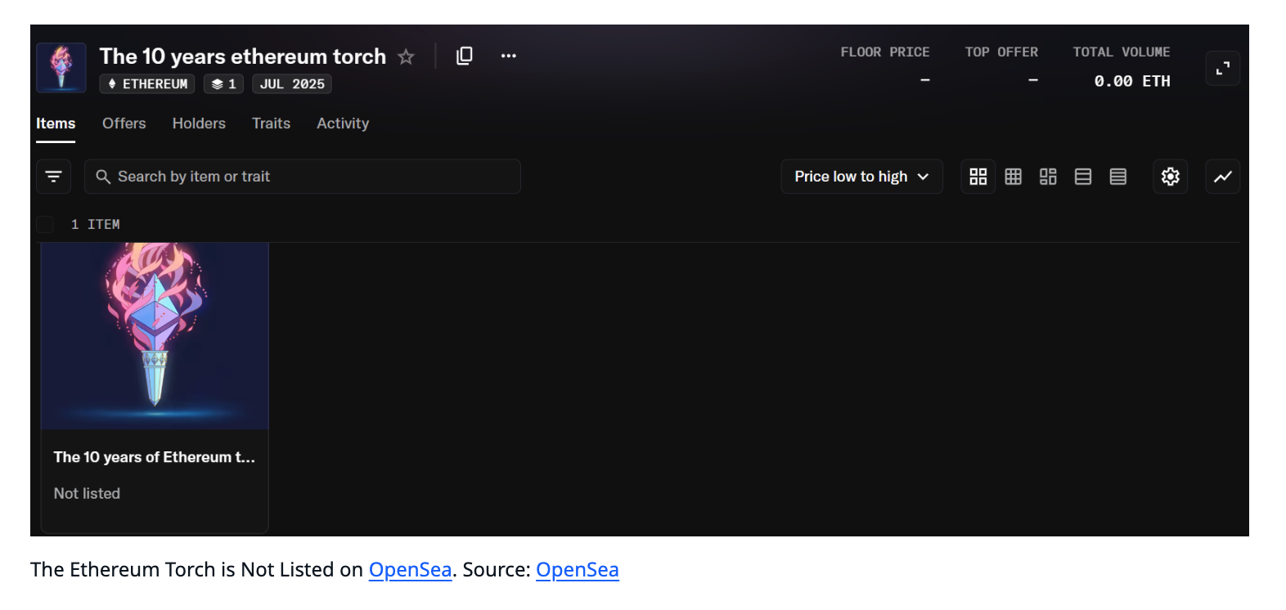Click the item title The 10 years of Ethereum t...
Viewport: 1286px width, 610px height.
[155, 457]
